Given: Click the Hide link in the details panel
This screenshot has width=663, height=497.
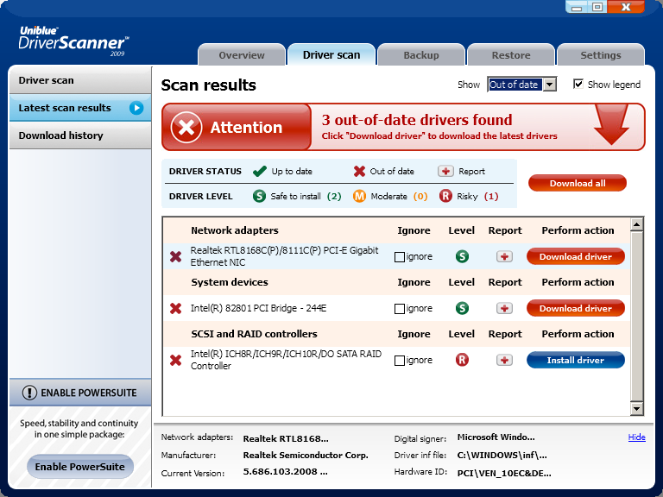Looking at the screenshot, I should pyautogui.click(x=636, y=437).
